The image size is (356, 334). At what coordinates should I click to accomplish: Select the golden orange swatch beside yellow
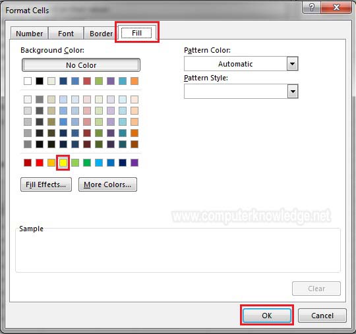pos(51,163)
